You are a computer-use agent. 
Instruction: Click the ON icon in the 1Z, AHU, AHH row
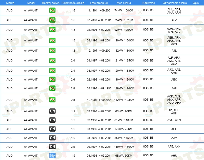point(52,111)
